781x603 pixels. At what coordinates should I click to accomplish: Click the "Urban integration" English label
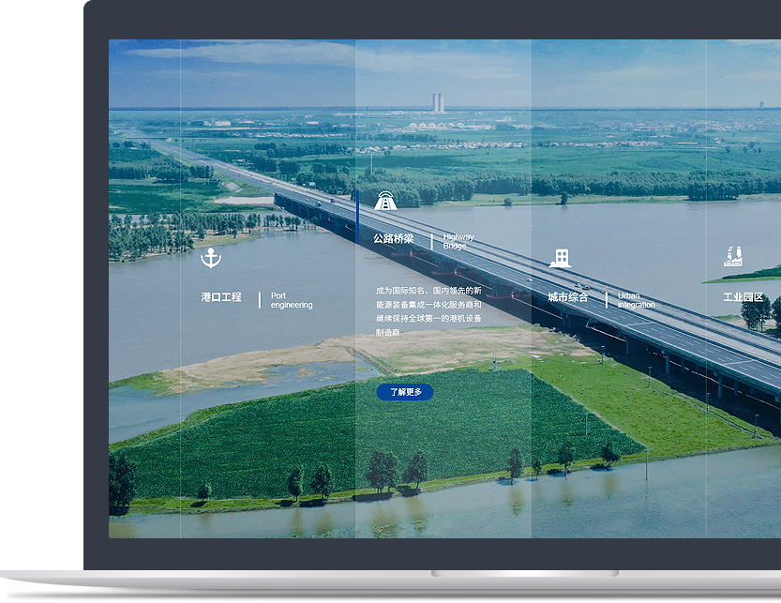click(x=637, y=301)
